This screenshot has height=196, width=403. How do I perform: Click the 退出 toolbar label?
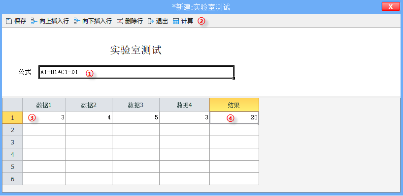pos(162,21)
